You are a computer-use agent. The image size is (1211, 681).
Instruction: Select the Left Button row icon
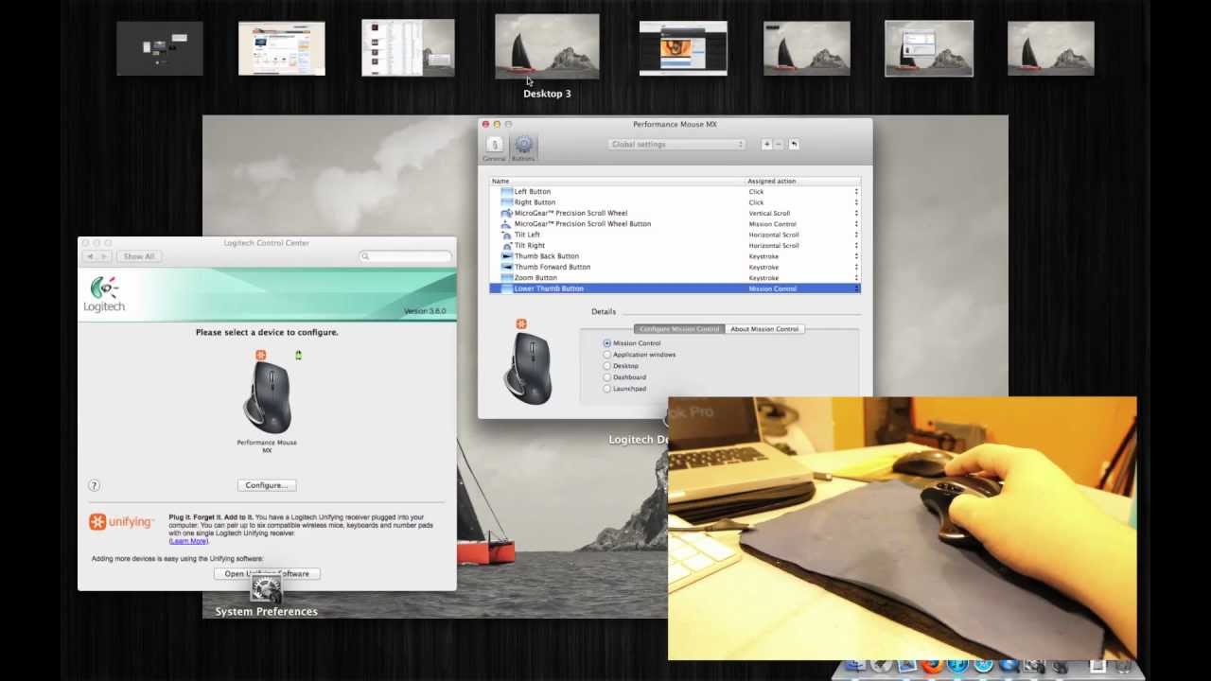click(x=507, y=191)
